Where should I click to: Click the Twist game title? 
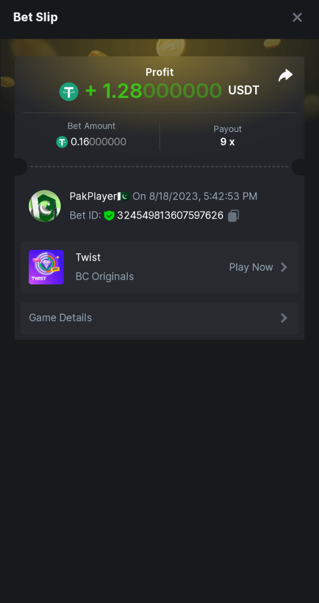pyautogui.click(x=88, y=257)
